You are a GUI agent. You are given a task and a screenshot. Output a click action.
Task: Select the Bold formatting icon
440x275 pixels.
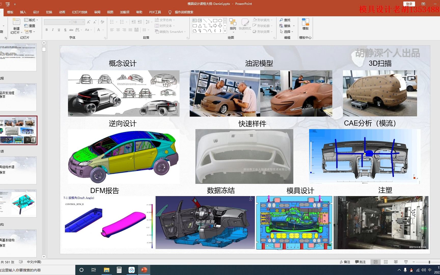coord(47,30)
